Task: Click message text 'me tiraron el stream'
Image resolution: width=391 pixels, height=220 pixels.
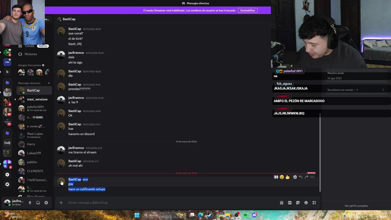Action: [82, 152]
